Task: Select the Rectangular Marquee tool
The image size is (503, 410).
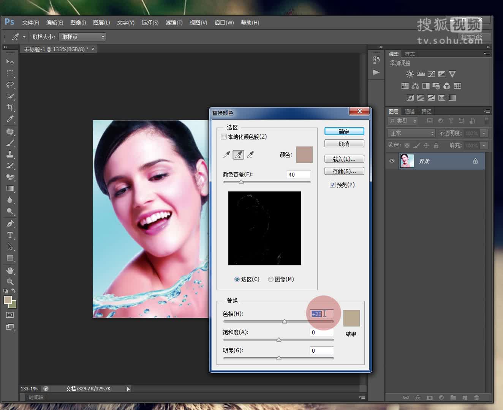Action: (10, 73)
